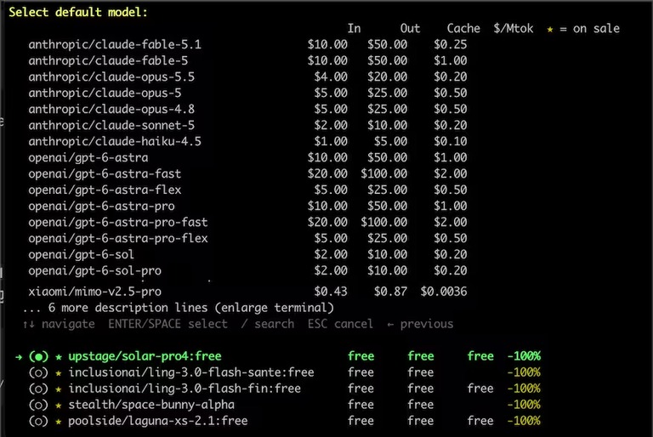The width and height of the screenshot is (653, 437).
Task: Click the 6 more description lines notice
Action: [179, 308]
